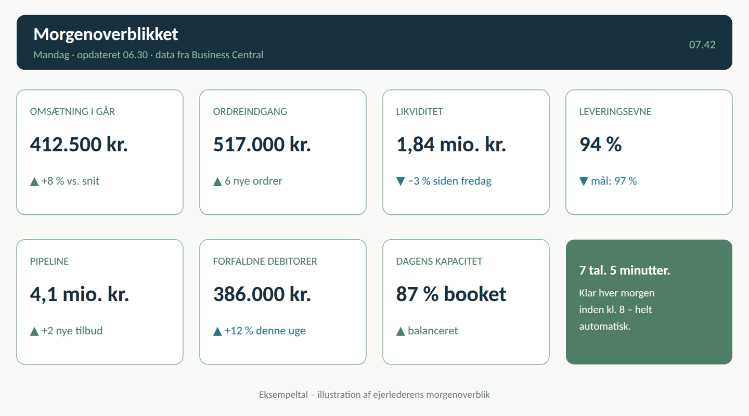Click the Morgenoverblikket title

click(x=106, y=34)
